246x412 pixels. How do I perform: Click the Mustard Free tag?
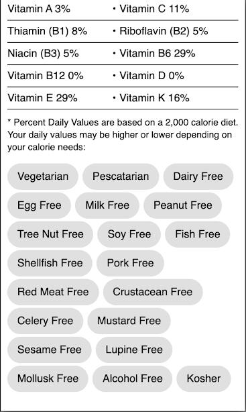[x=129, y=321]
